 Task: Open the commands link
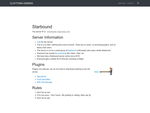pyautogui.click(x=62, y=53)
